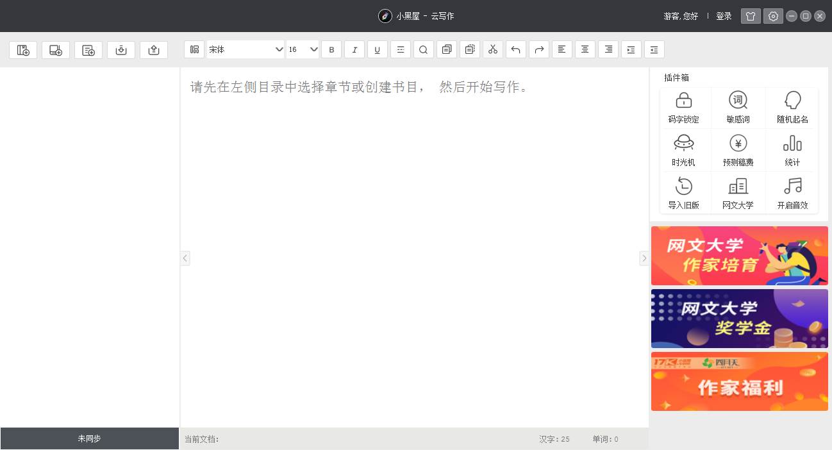Image resolution: width=832 pixels, height=450 pixels.
Task: Enable typing sounds with 开启音效
Action: click(x=792, y=192)
